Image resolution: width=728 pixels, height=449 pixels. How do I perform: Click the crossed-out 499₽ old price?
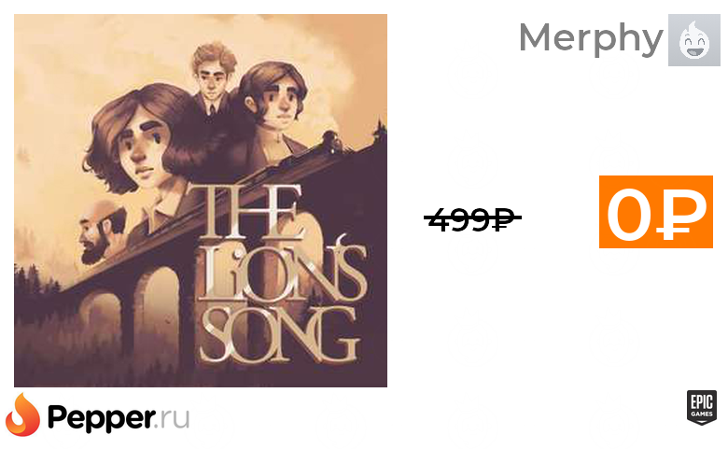click(472, 218)
